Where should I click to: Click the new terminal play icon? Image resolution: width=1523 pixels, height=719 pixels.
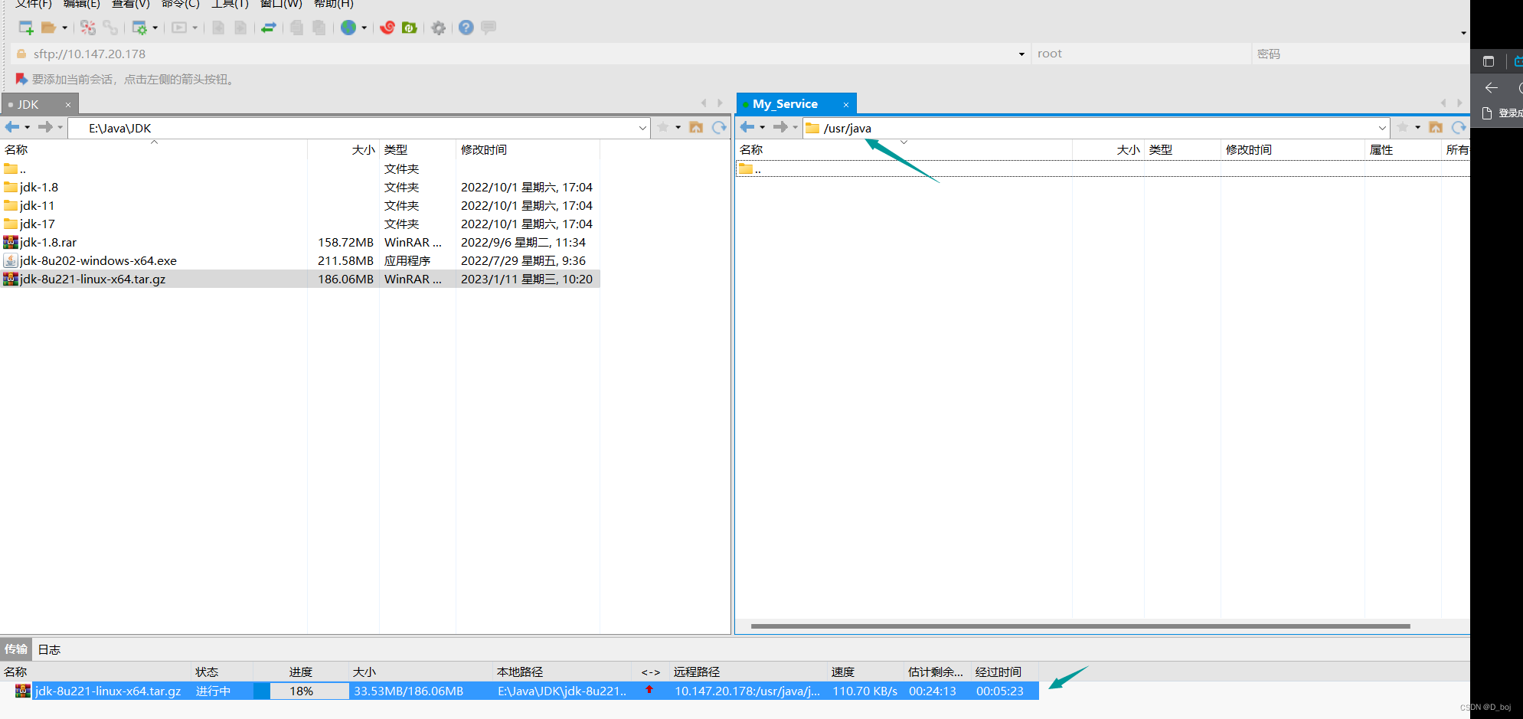pyautogui.click(x=179, y=28)
